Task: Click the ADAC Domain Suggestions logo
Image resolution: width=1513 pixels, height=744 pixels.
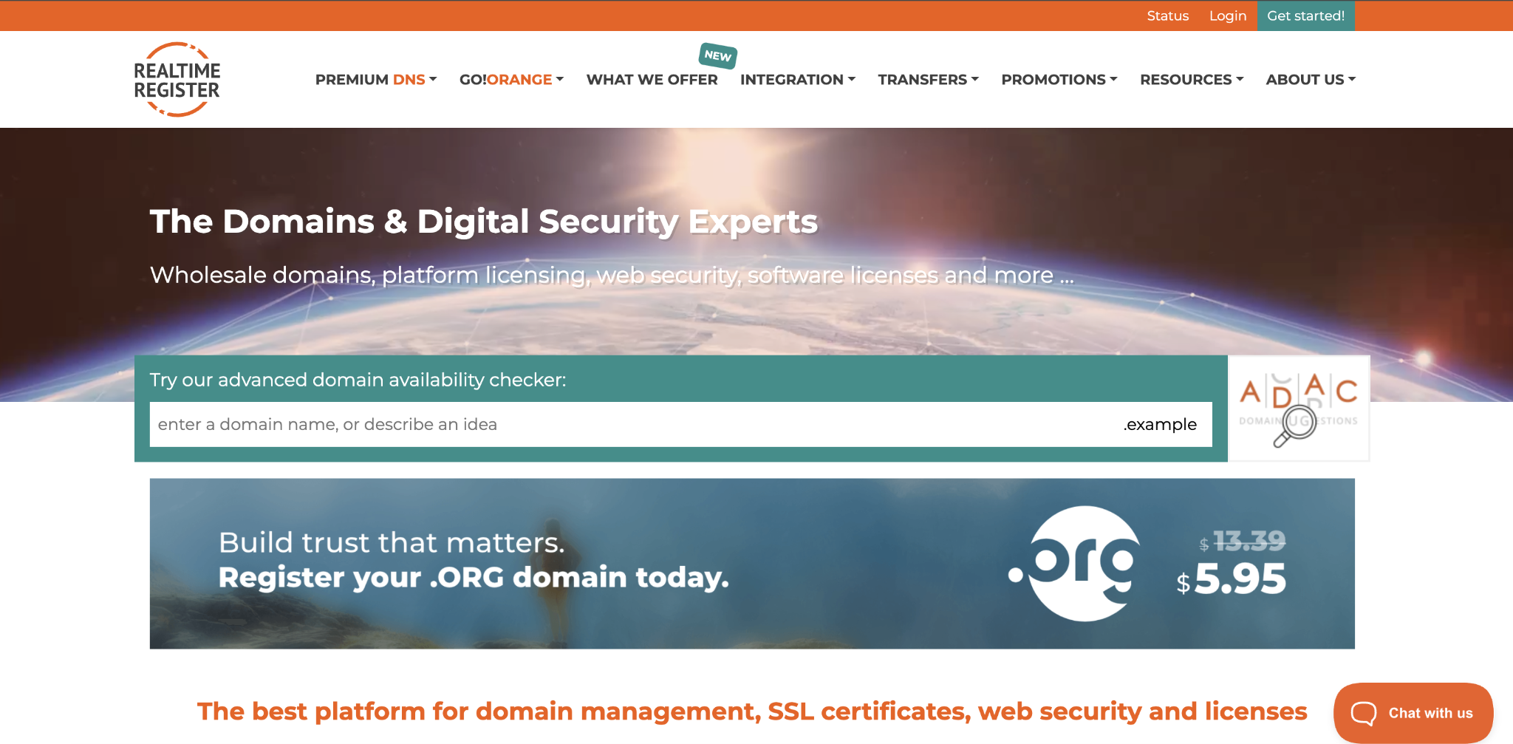Action: 1299,407
